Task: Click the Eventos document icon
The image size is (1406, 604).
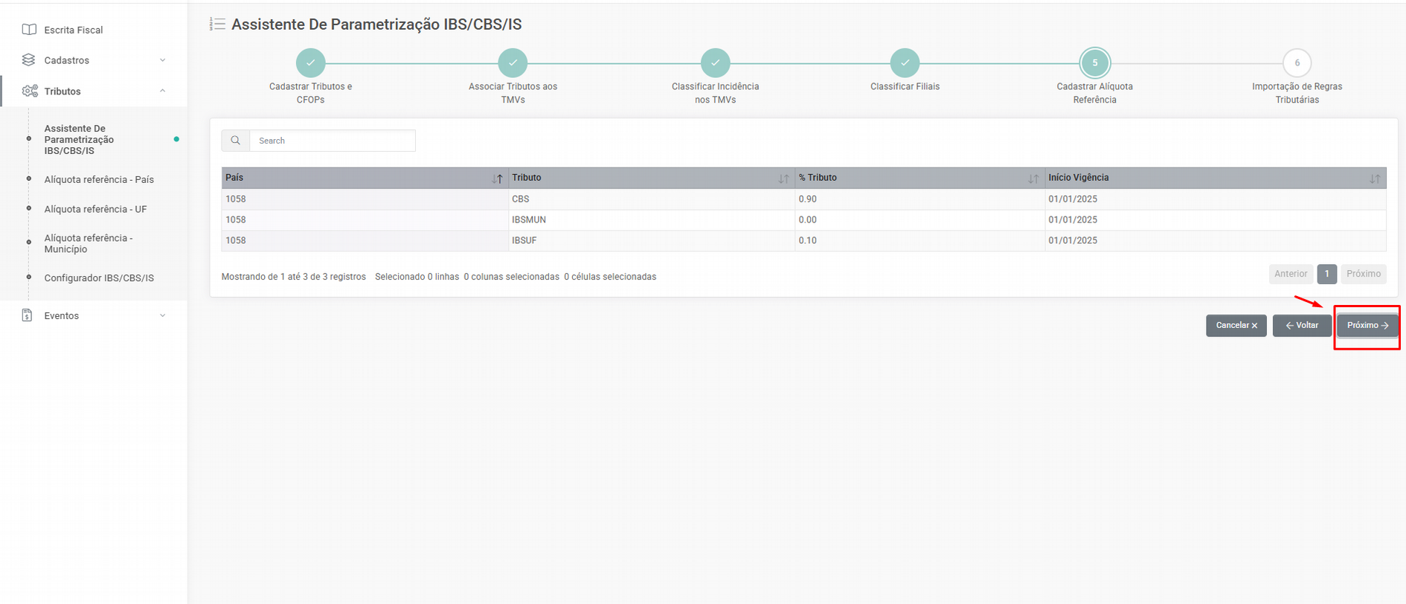Action: (28, 315)
